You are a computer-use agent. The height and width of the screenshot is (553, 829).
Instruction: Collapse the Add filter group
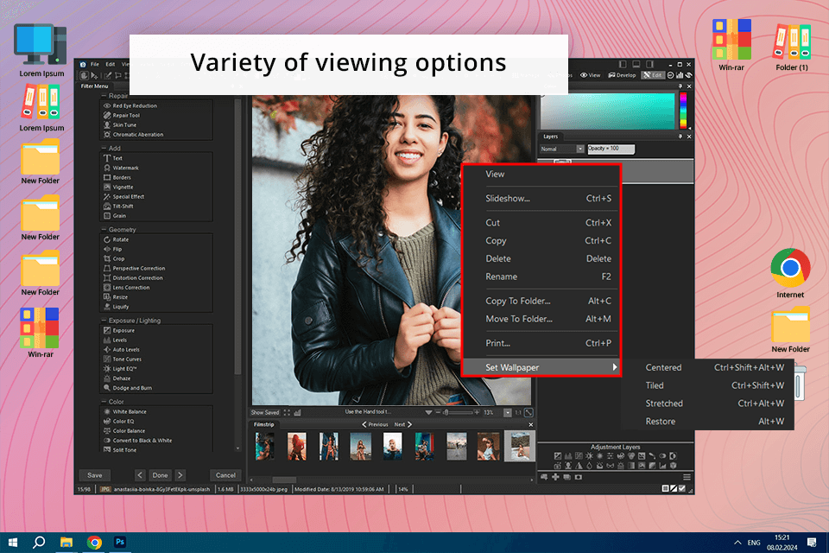[104, 148]
